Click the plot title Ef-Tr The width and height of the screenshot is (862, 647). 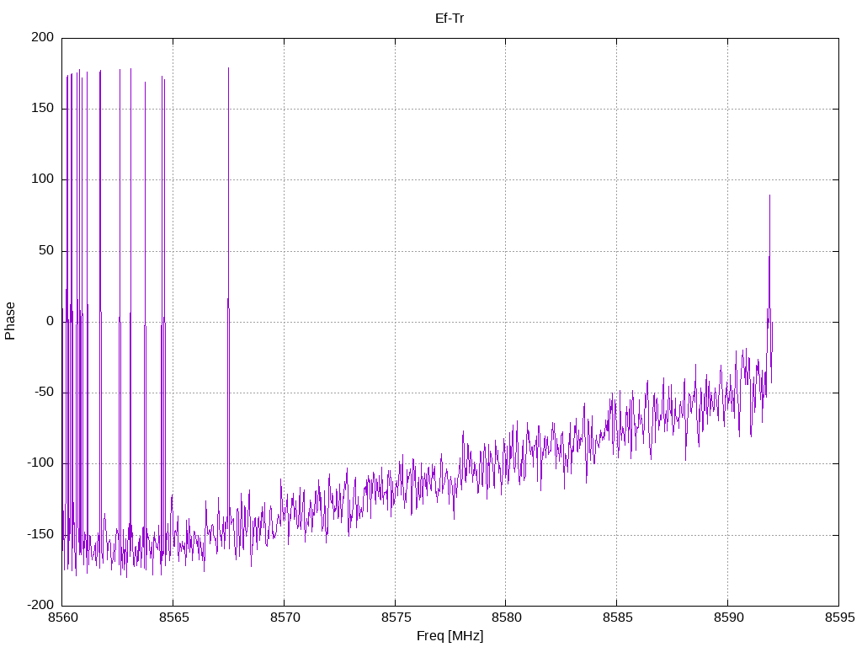click(x=450, y=19)
